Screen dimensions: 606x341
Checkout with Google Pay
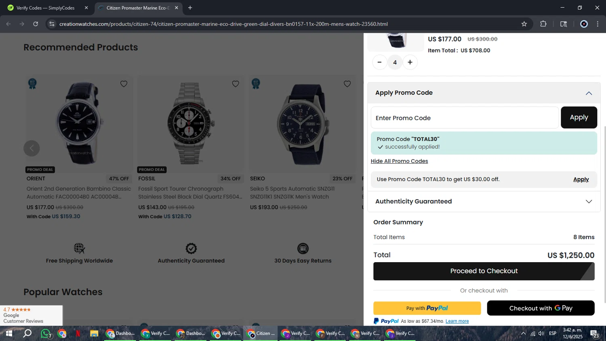[541, 308]
